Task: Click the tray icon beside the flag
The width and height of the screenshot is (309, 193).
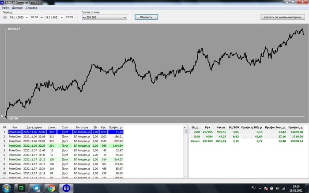Action: click(x=271, y=189)
